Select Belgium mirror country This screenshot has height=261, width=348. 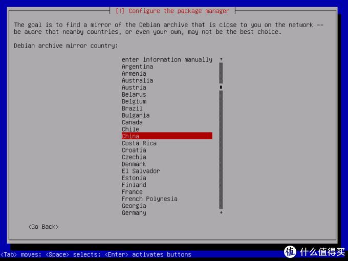coord(134,101)
